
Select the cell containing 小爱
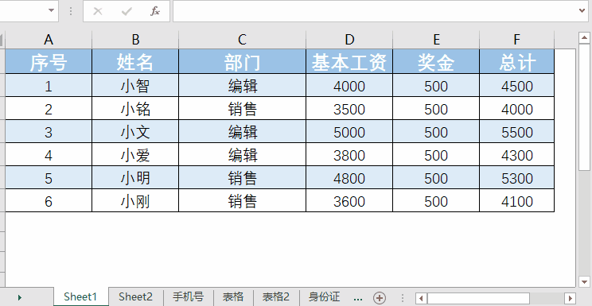click(x=135, y=155)
